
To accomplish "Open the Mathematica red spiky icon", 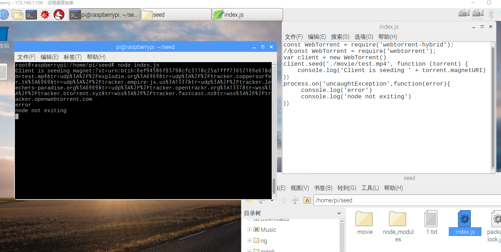I will (x=45, y=15).
